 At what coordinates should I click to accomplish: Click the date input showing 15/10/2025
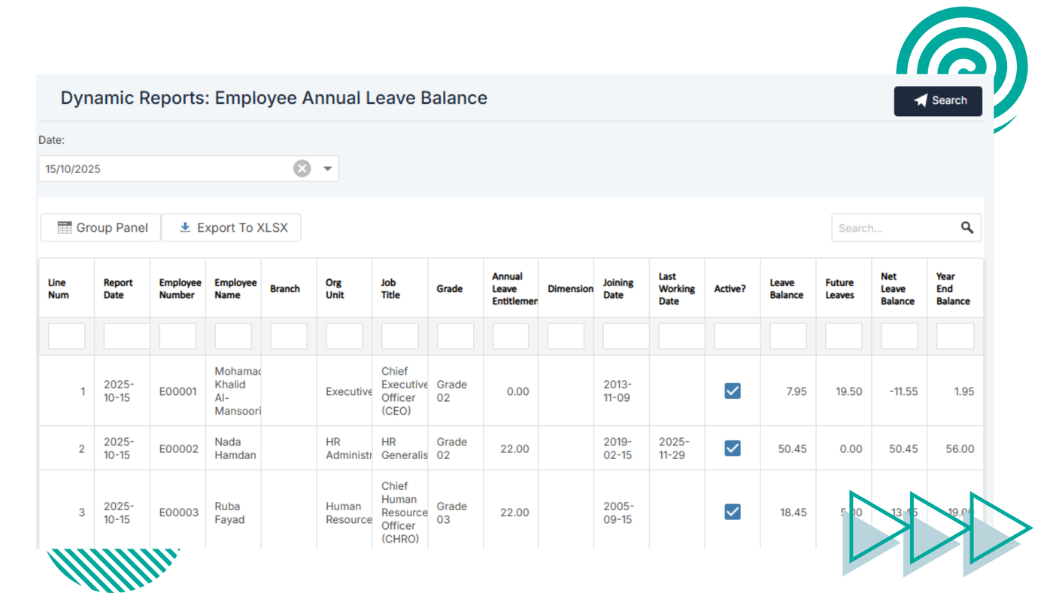point(165,169)
